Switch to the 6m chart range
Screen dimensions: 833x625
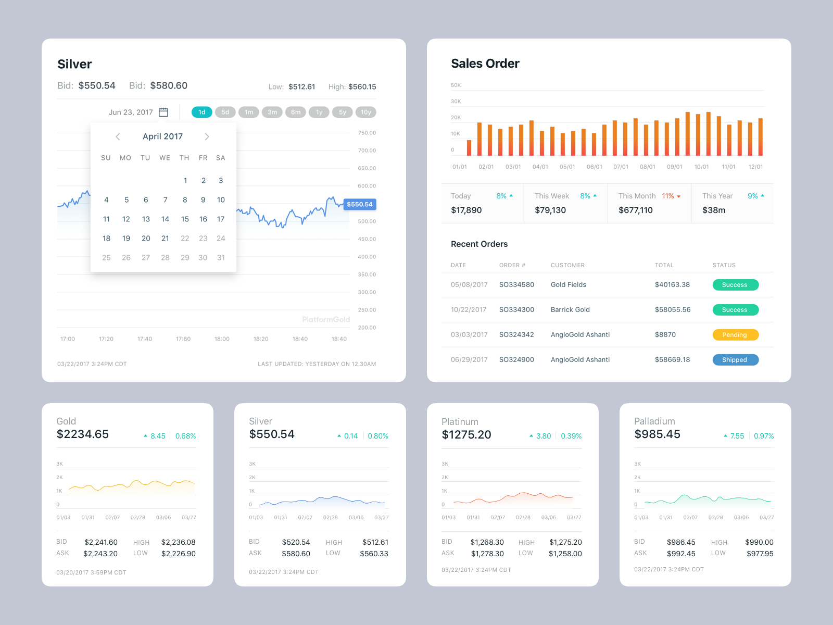point(296,112)
